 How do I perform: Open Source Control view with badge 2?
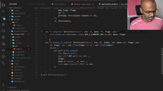click(3, 18)
